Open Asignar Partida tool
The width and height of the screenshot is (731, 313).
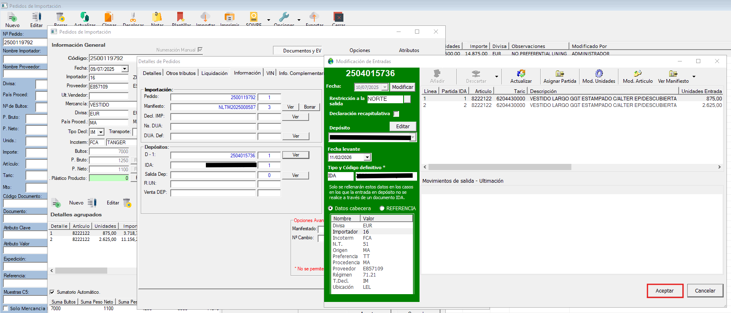pos(560,74)
